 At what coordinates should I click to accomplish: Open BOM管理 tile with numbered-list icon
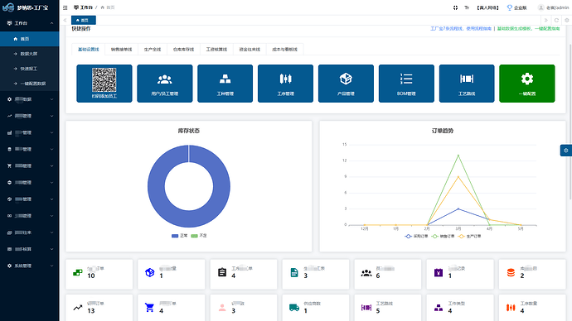tap(406, 84)
